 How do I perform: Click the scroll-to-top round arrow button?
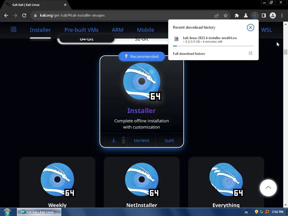[x=268, y=188]
